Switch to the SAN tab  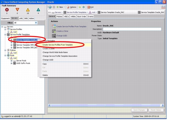pos(26,18)
